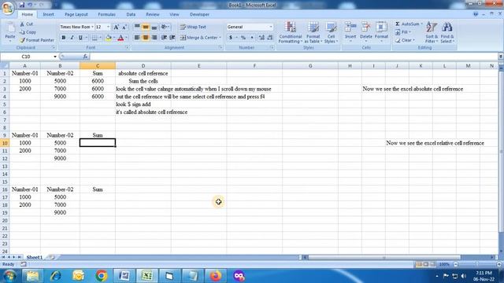Screen dimensions: 504x283
Task: Click Find & Select binoculars
Action: click(447, 32)
